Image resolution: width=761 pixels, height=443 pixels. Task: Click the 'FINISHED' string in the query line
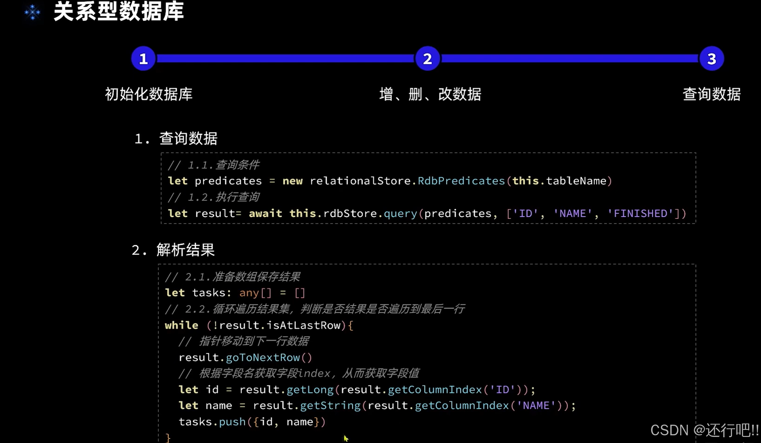[x=640, y=213]
